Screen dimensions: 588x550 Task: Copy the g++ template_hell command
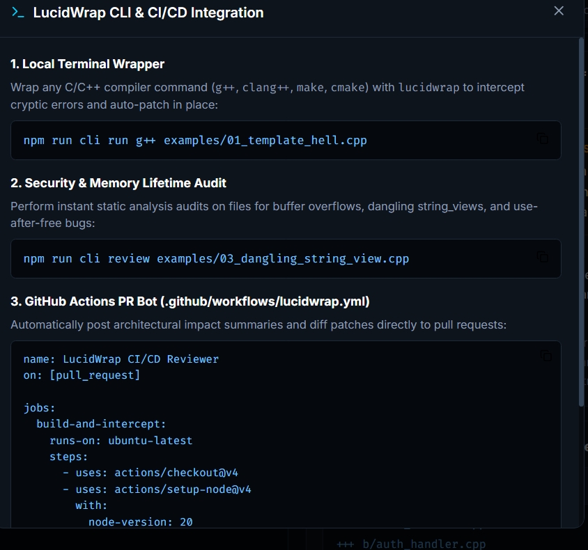[x=543, y=139]
